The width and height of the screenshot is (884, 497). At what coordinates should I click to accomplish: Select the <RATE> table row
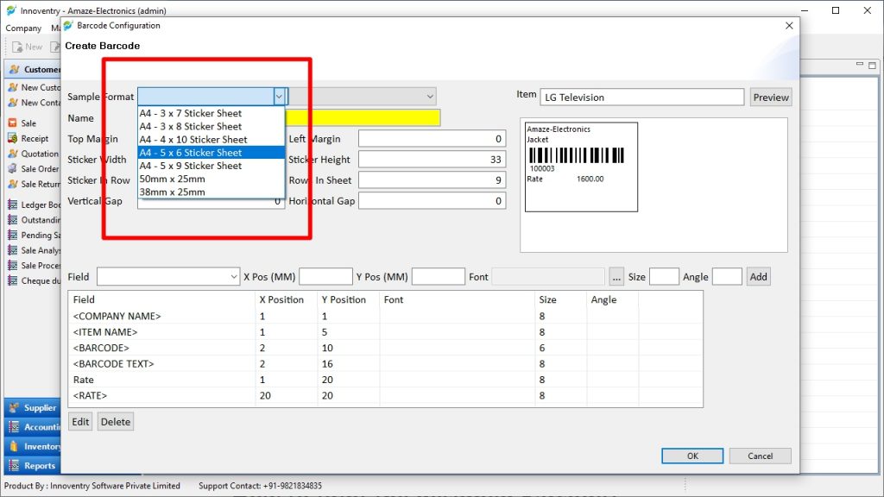[386, 395]
